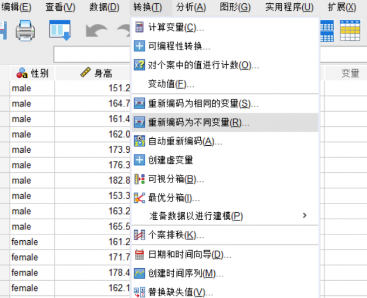Click the Print toolbar icon
Screen dimensions: 367x298
pyautogui.click(x=25, y=30)
